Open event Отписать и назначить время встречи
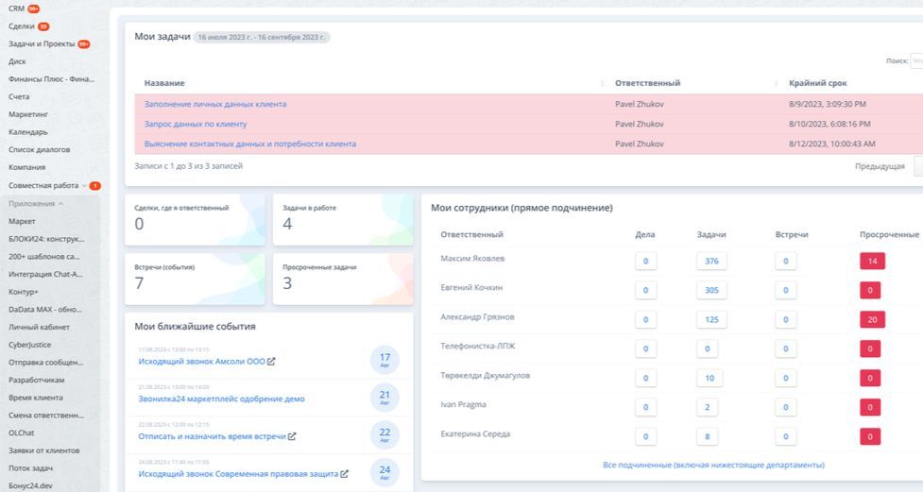This screenshot has width=923, height=492. [212, 436]
